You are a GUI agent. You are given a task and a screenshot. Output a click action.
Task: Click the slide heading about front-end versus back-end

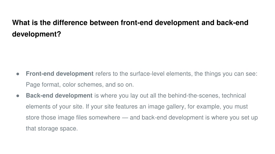pyautogui.click(x=130, y=28)
